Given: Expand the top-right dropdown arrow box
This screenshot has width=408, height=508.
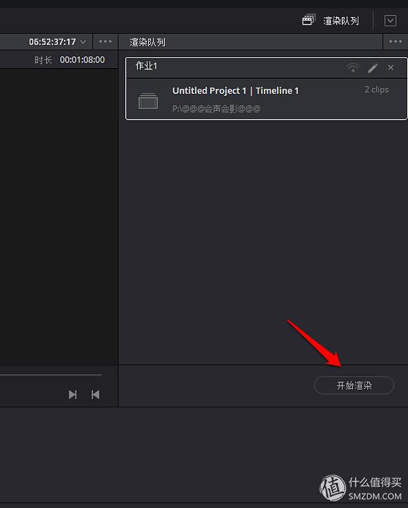Looking at the screenshot, I should pos(390,20).
